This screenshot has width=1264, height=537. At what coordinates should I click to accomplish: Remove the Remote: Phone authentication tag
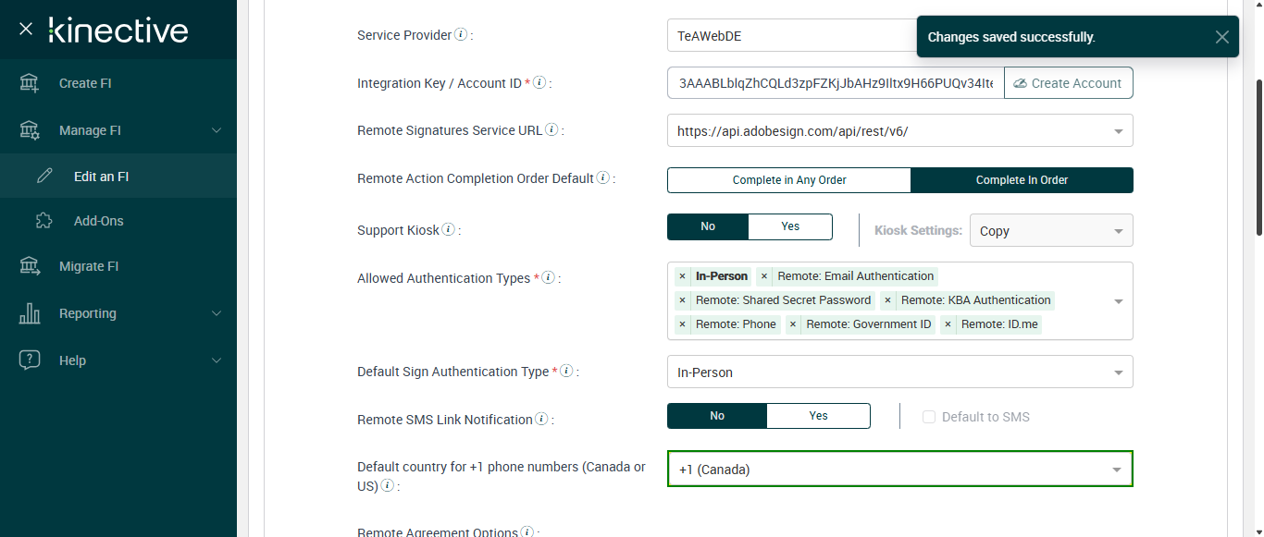(x=682, y=324)
